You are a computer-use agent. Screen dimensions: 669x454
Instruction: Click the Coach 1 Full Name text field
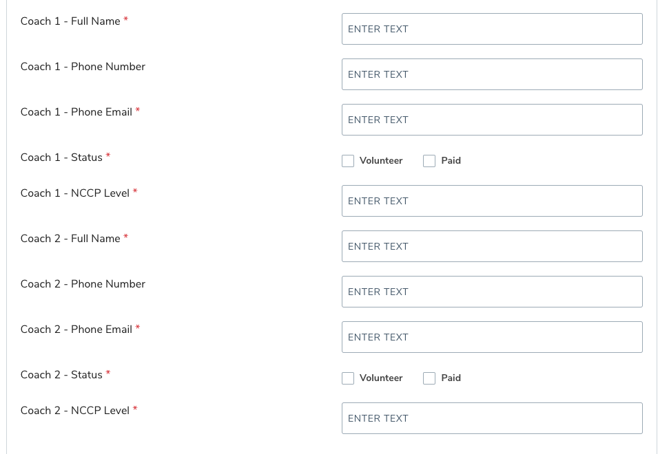coord(492,29)
